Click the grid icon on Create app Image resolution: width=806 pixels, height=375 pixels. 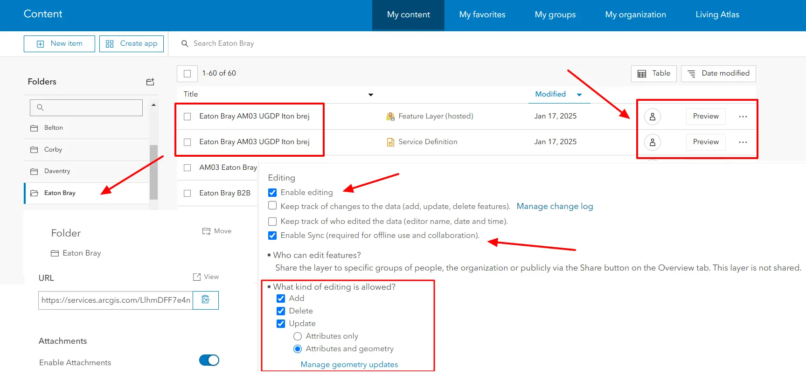click(110, 44)
